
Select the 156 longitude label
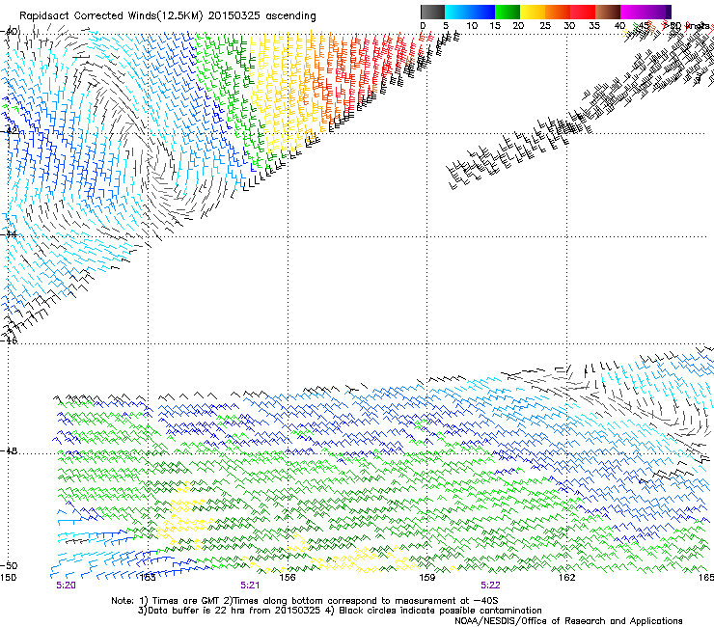(x=288, y=578)
